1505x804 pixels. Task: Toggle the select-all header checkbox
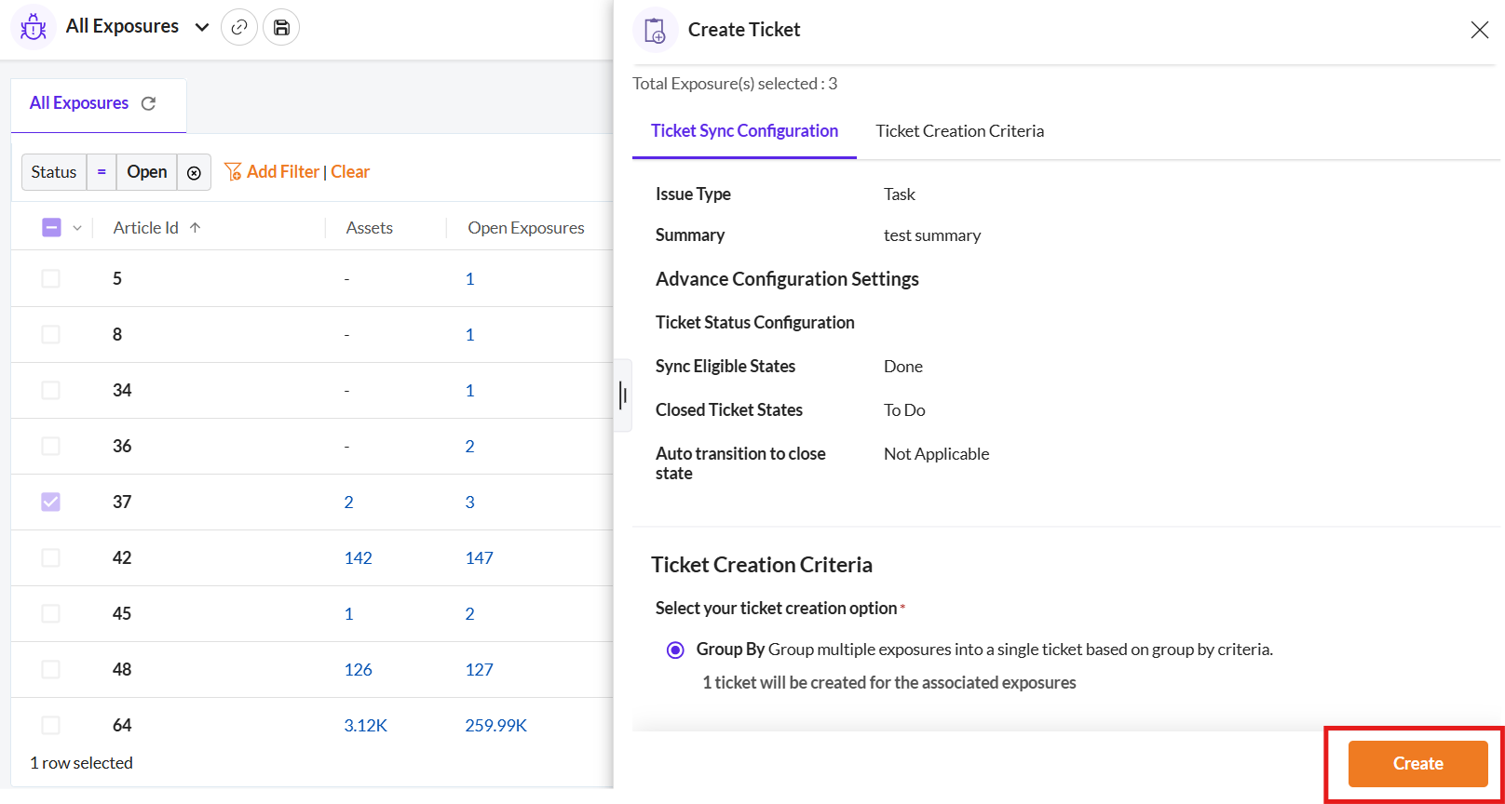[x=52, y=228]
